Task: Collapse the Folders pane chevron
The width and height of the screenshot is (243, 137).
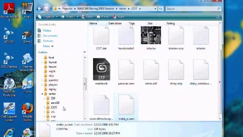Action: click(x=85, y=52)
